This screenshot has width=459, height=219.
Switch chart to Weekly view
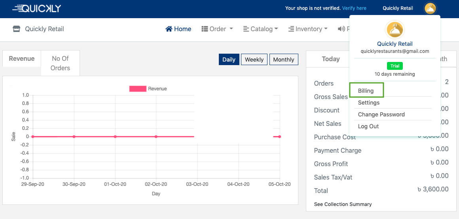[x=254, y=60]
